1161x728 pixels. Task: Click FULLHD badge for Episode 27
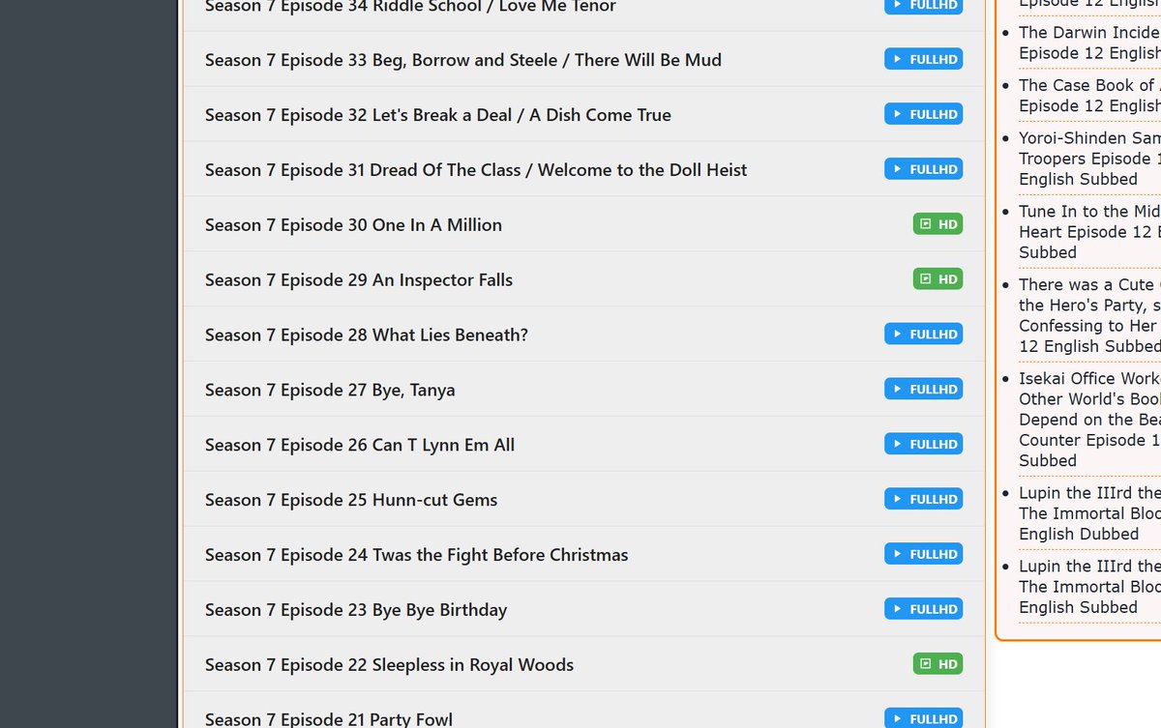point(924,390)
